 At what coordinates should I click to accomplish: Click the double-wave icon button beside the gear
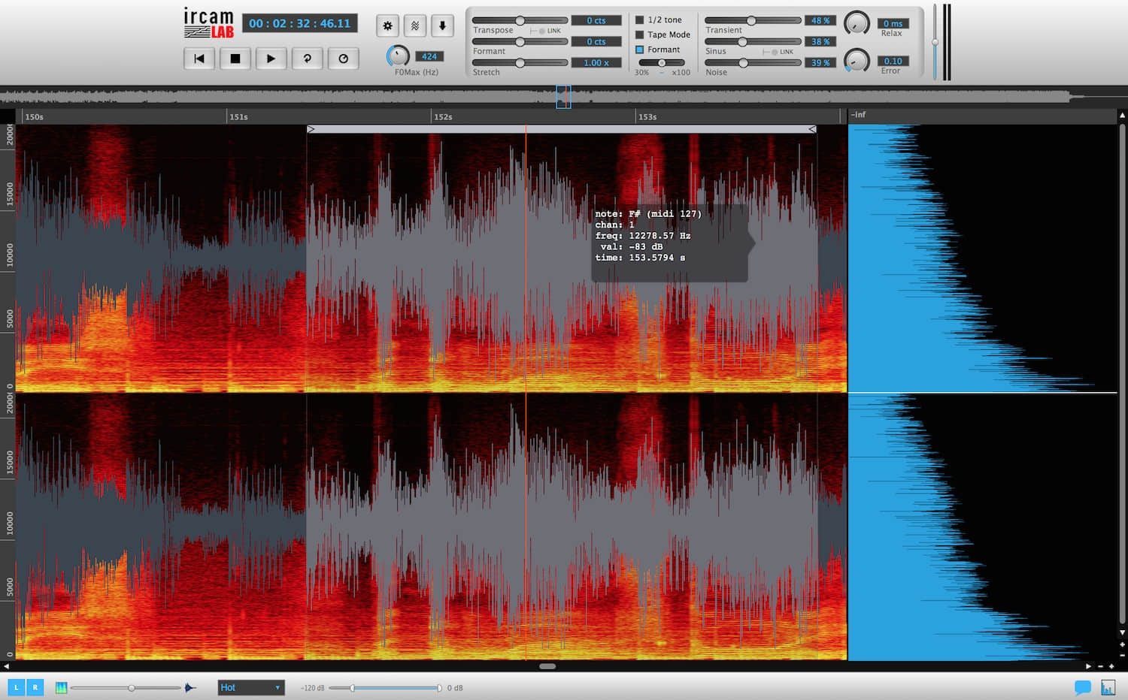(x=414, y=26)
